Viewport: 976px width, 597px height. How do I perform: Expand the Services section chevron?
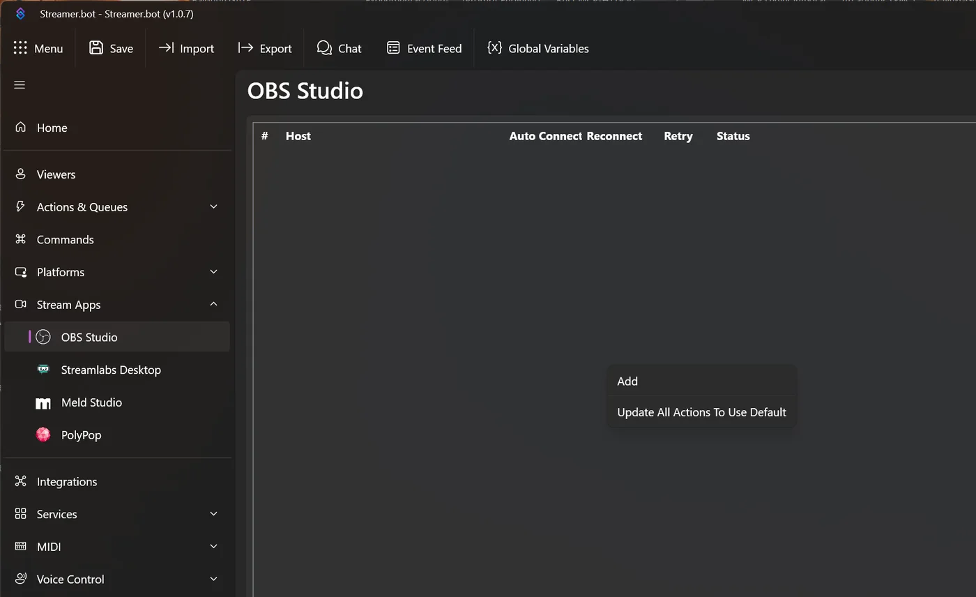(214, 513)
